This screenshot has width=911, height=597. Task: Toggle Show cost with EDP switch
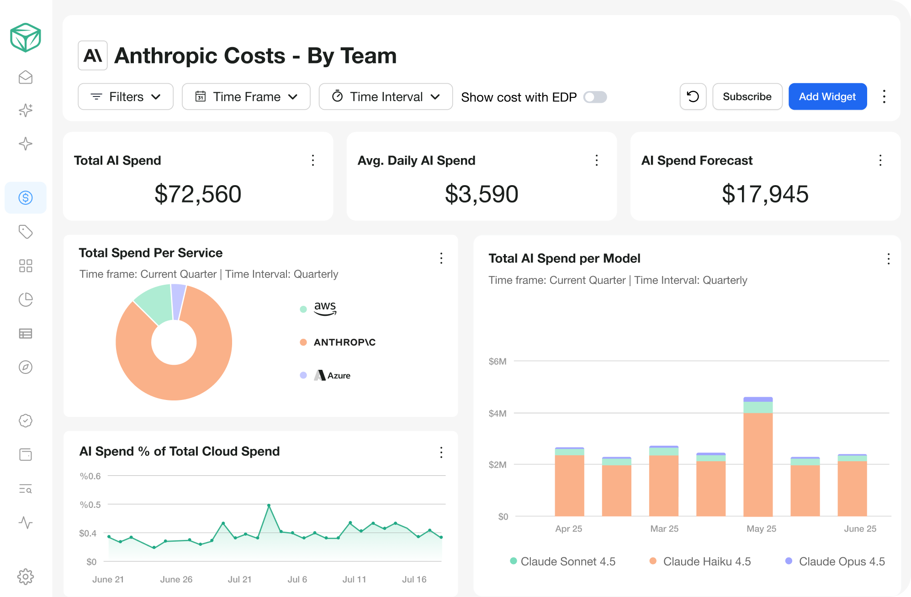click(595, 97)
